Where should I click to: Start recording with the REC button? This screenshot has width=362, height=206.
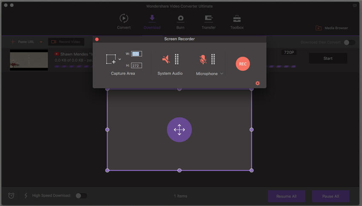[x=243, y=64]
